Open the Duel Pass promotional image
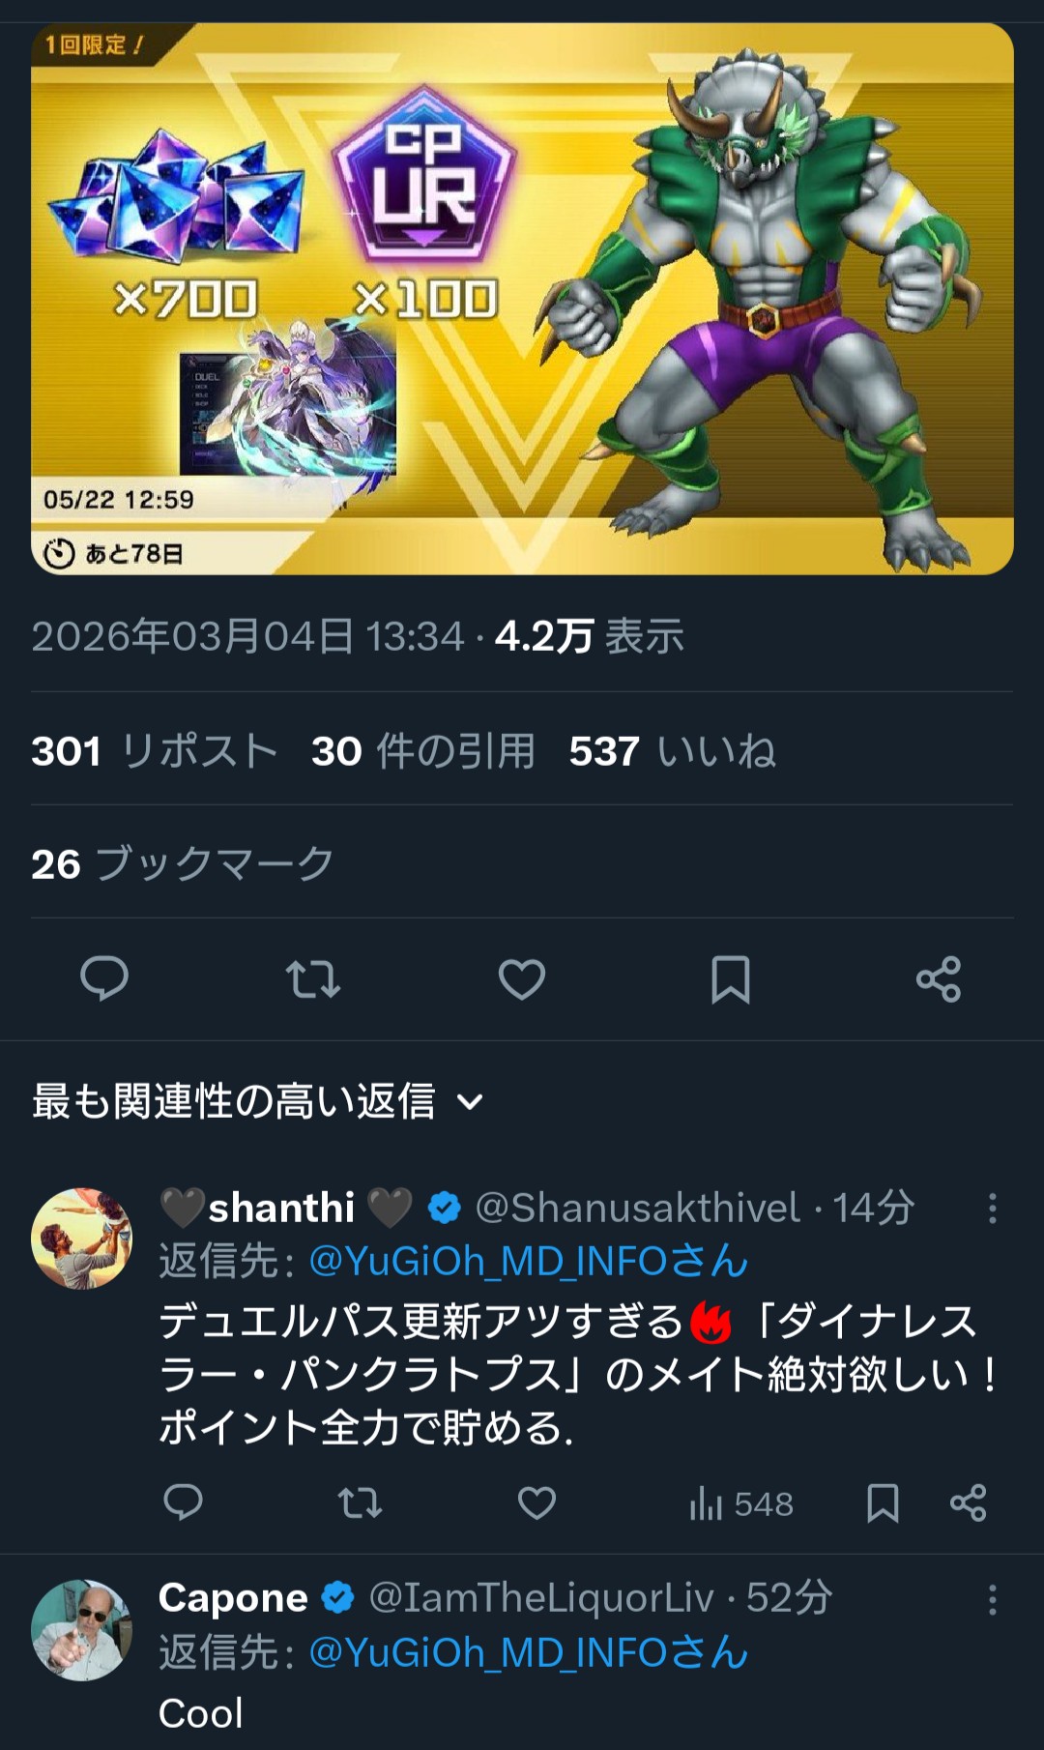 pos(522,299)
